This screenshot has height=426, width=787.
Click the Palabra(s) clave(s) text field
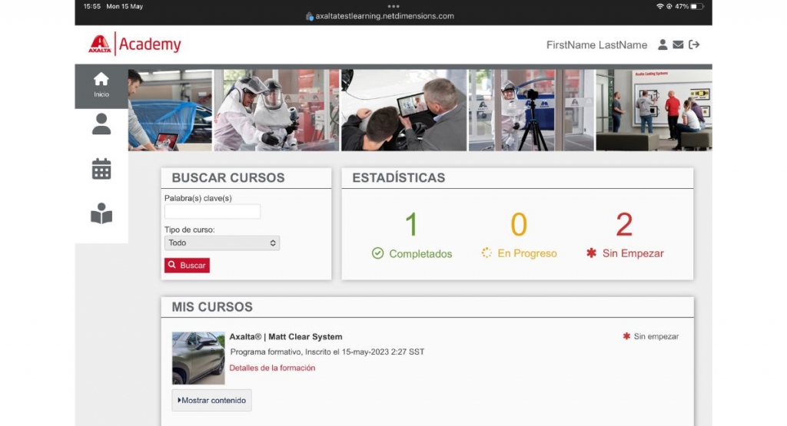pos(212,212)
